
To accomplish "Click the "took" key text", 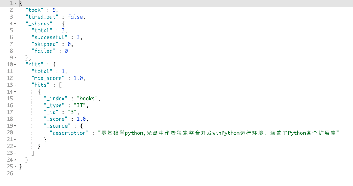I will click(x=34, y=10).
